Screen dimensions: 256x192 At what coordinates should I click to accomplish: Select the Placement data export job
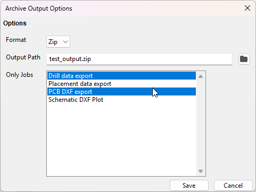click(121, 84)
